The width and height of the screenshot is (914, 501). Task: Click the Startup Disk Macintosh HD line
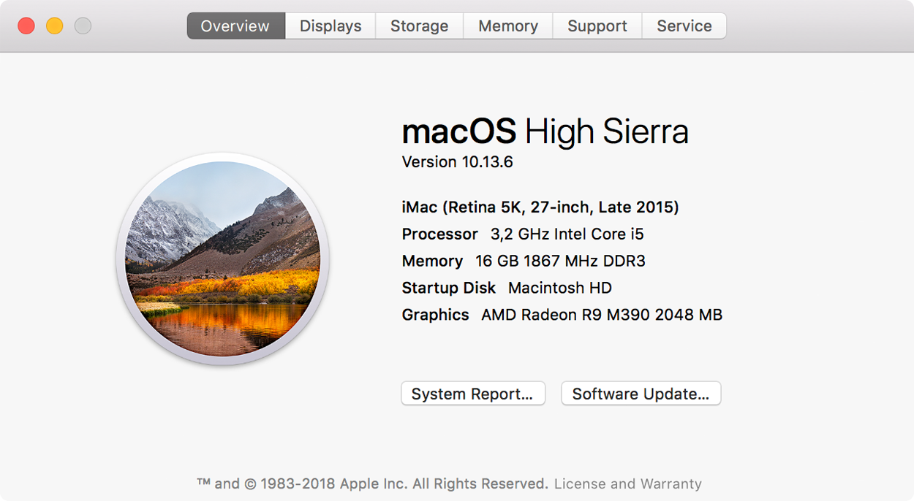point(507,288)
